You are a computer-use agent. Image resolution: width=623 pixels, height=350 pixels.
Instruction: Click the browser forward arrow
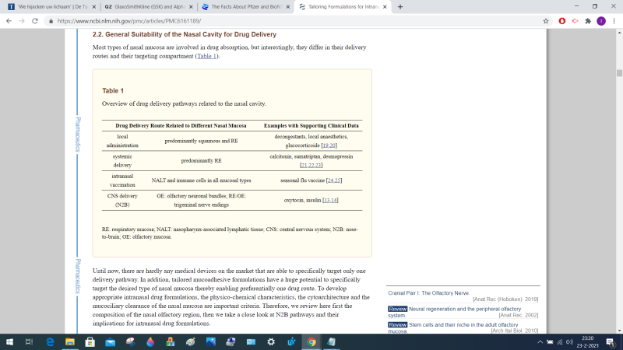tap(22, 21)
